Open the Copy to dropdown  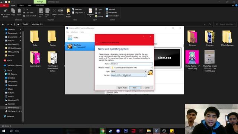(x=47, y=13)
